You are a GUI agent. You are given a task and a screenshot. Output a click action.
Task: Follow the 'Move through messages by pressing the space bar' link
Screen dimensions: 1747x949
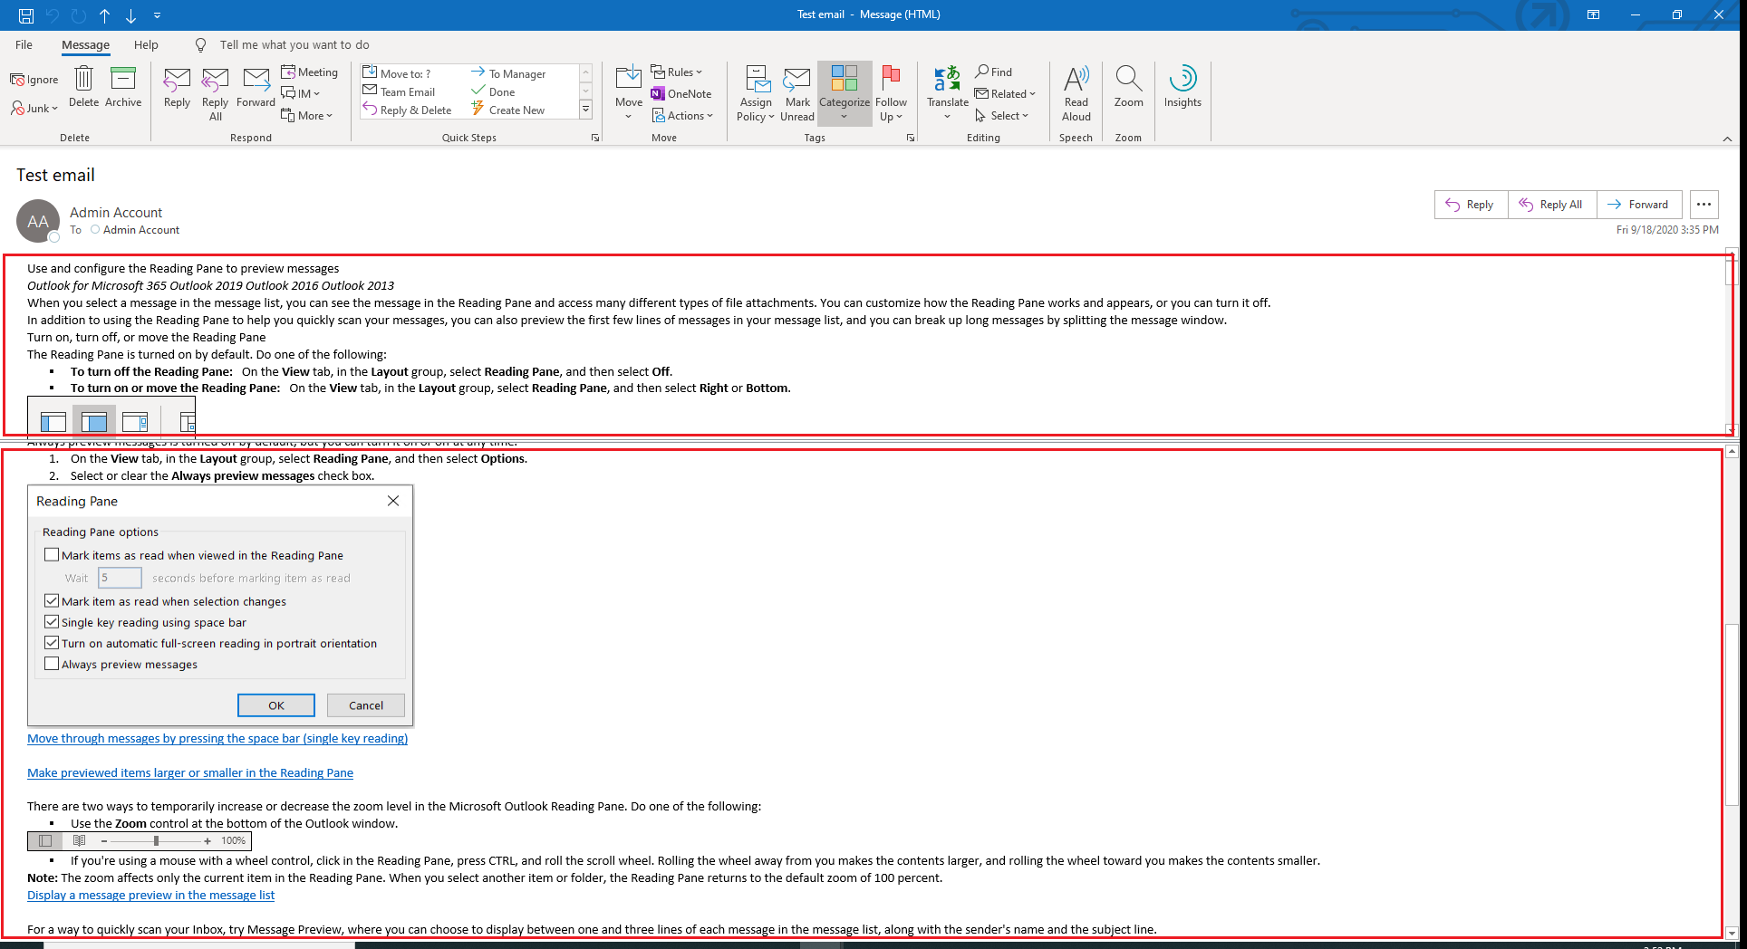(217, 738)
